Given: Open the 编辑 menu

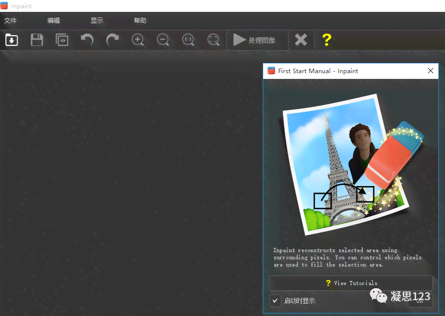Looking at the screenshot, I should (54, 21).
